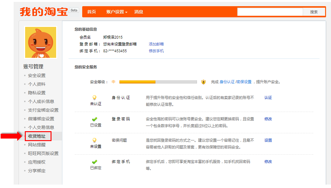This screenshot has width=331, height=188.
Task: Click the security level progress bar
Action: (x=158, y=82)
